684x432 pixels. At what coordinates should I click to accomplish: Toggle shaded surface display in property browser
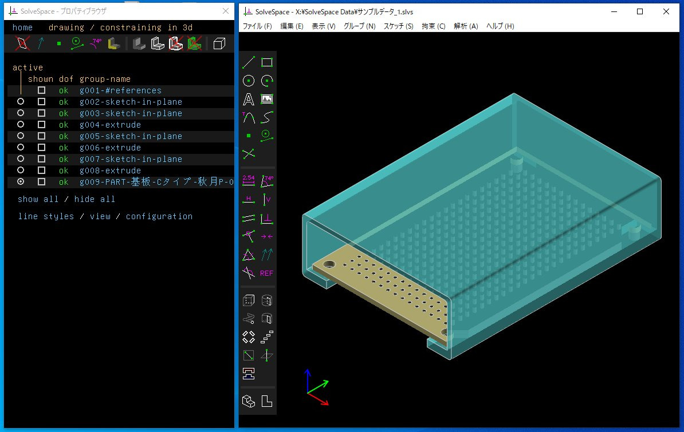pos(139,43)
